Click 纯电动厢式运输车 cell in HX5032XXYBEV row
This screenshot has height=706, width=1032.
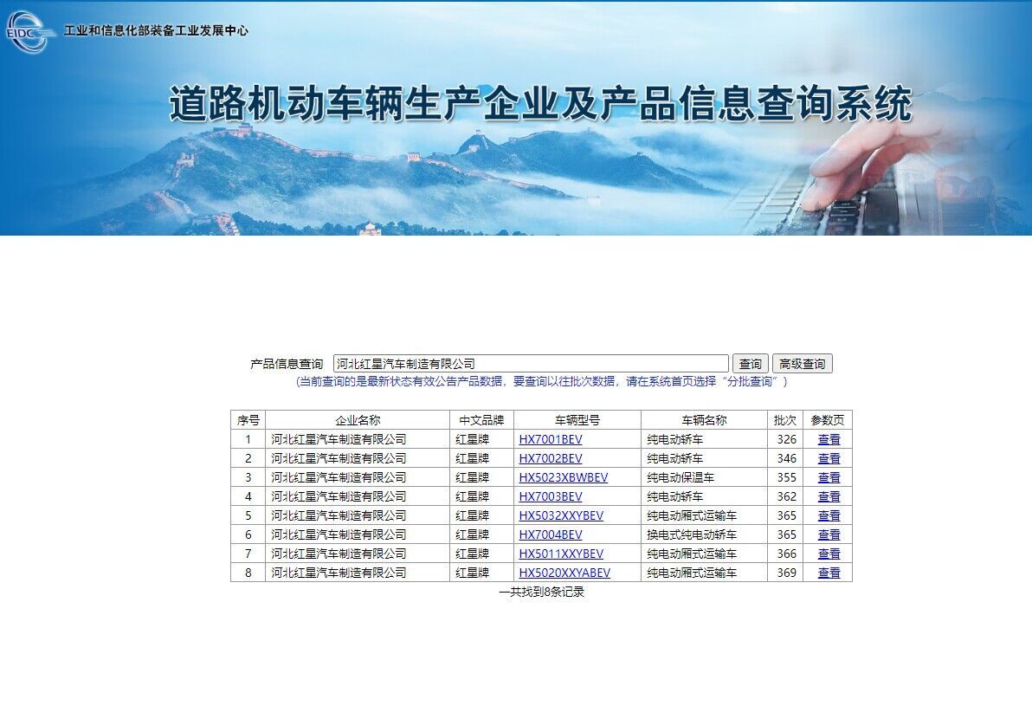(x=704, y=515)
